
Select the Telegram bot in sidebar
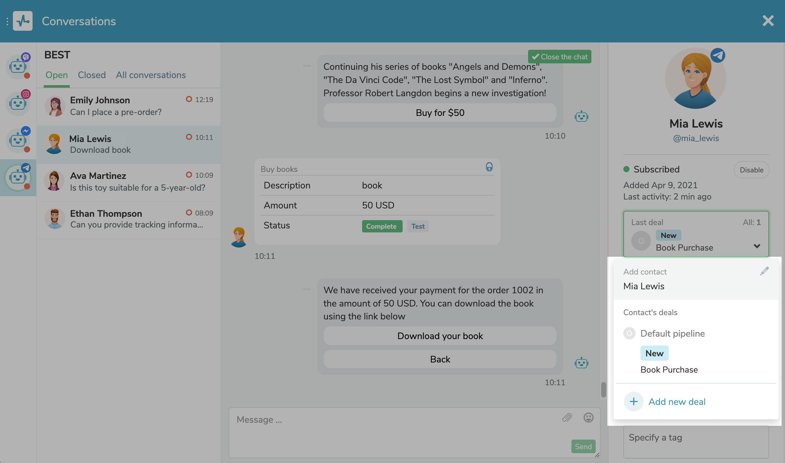coord(18,177)
